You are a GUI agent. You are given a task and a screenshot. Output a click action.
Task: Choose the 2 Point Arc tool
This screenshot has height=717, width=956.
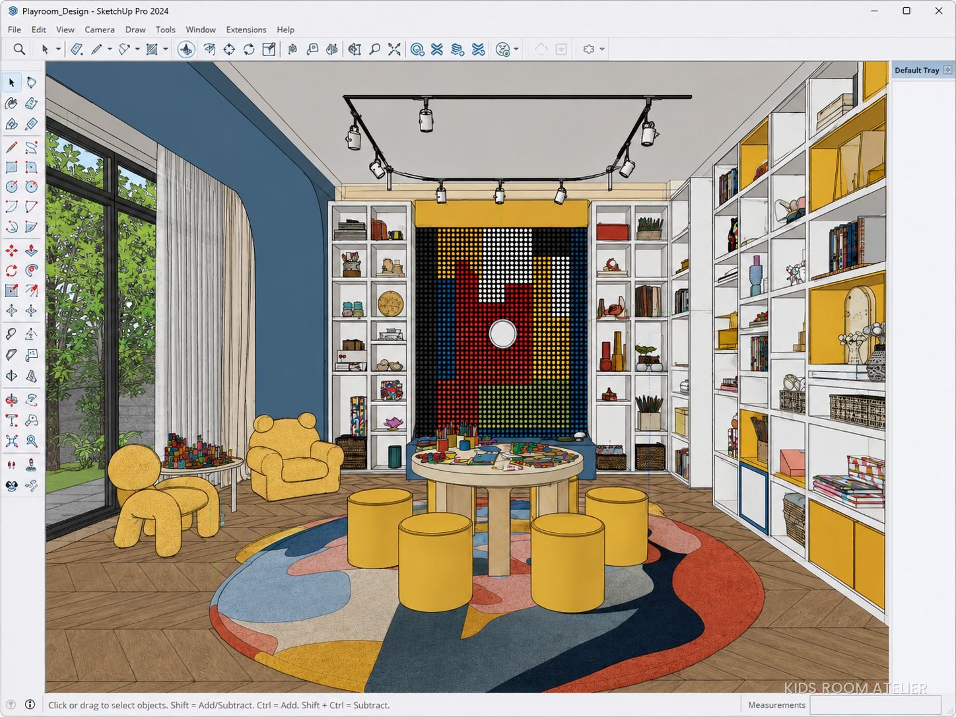coord(31,207)
